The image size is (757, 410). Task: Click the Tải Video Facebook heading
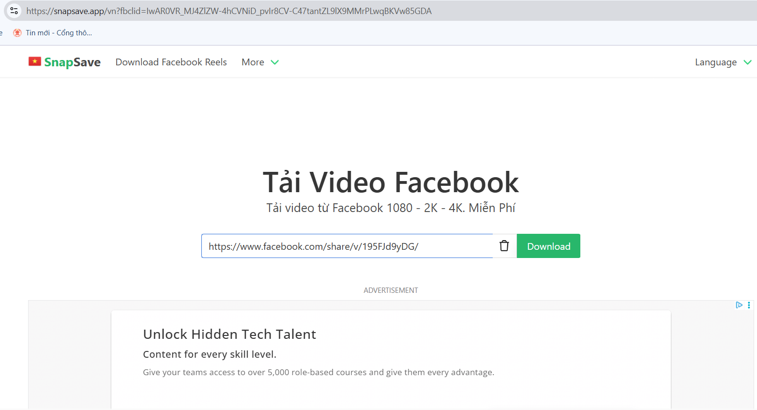pyautogui.click(x=391, y=182)
